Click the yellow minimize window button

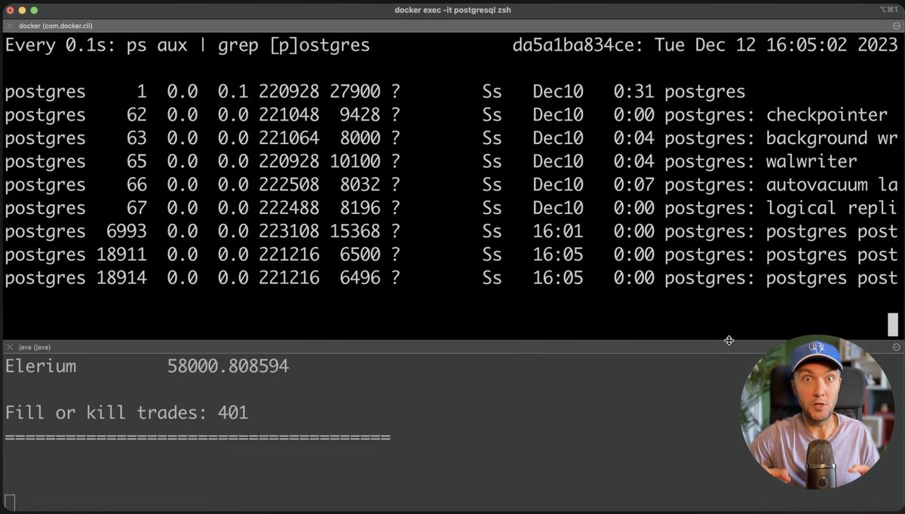tap(23, 10)
